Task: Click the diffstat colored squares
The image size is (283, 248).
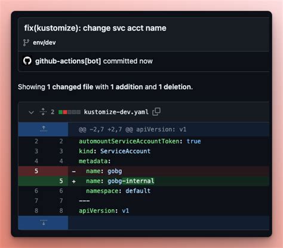Action: tap(69, 112)
